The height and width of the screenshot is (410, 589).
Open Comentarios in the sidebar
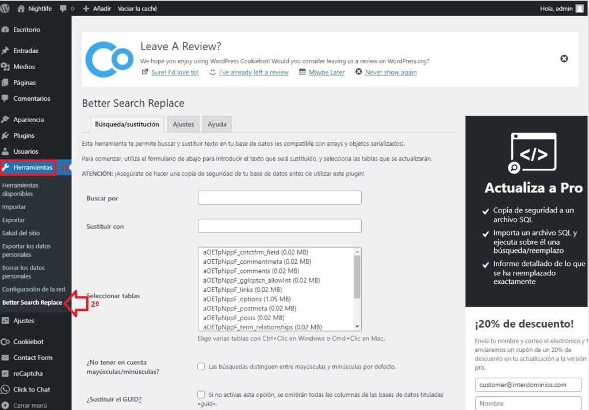pos(32,98)
